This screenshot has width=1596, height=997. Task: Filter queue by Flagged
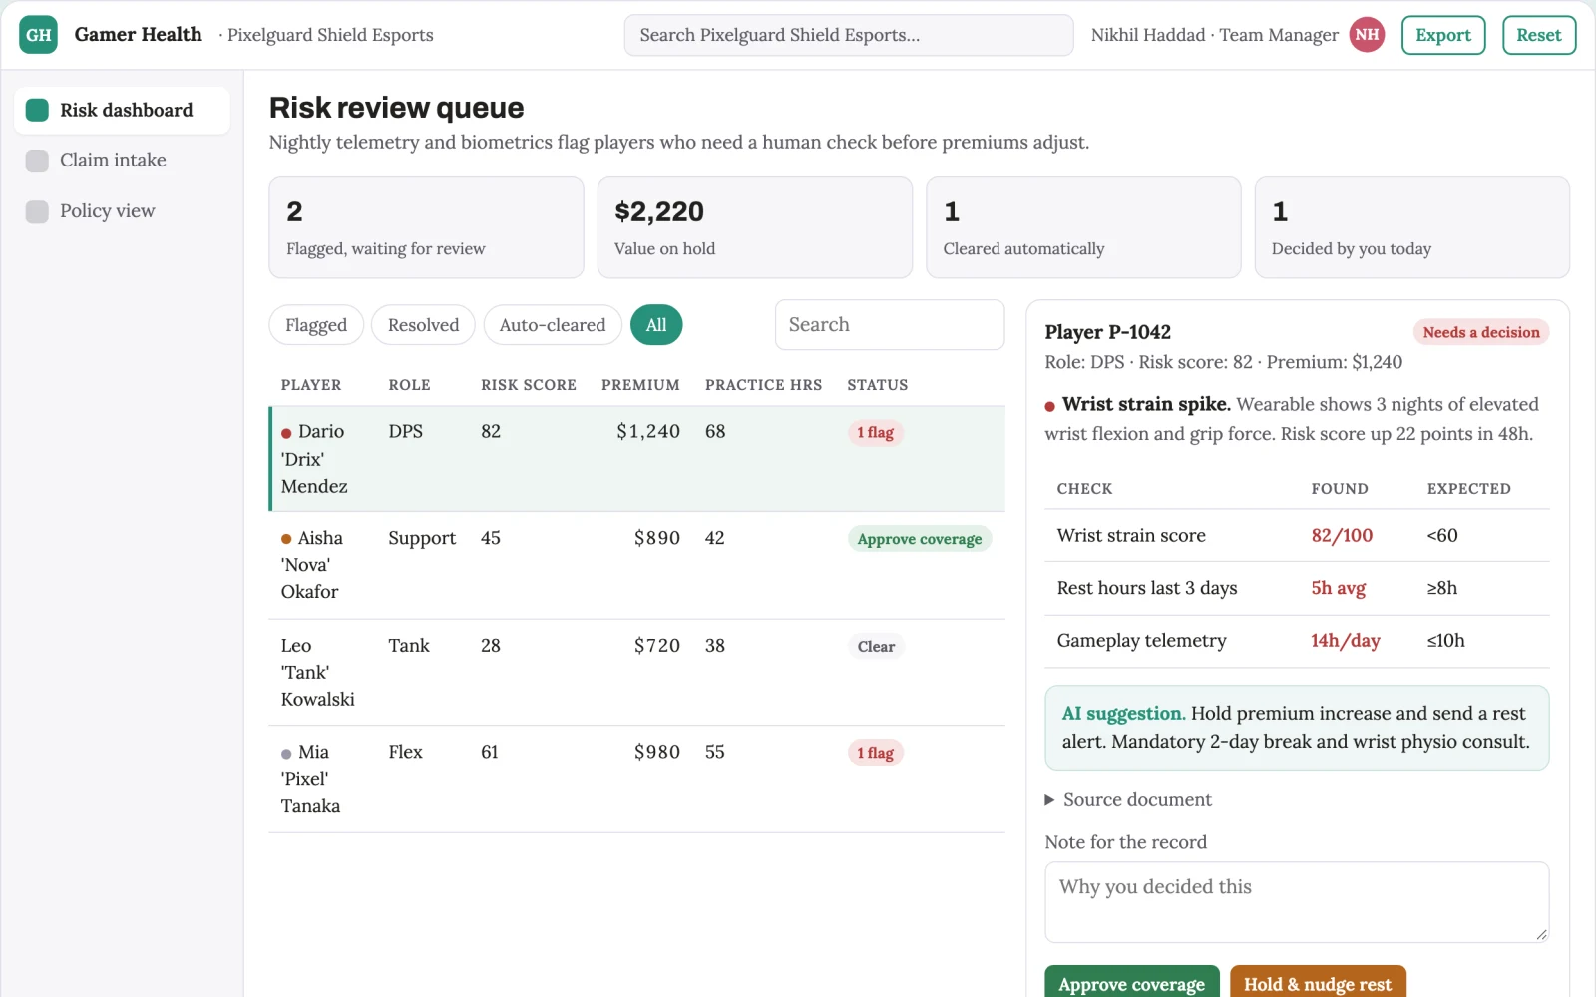[316, 325]
